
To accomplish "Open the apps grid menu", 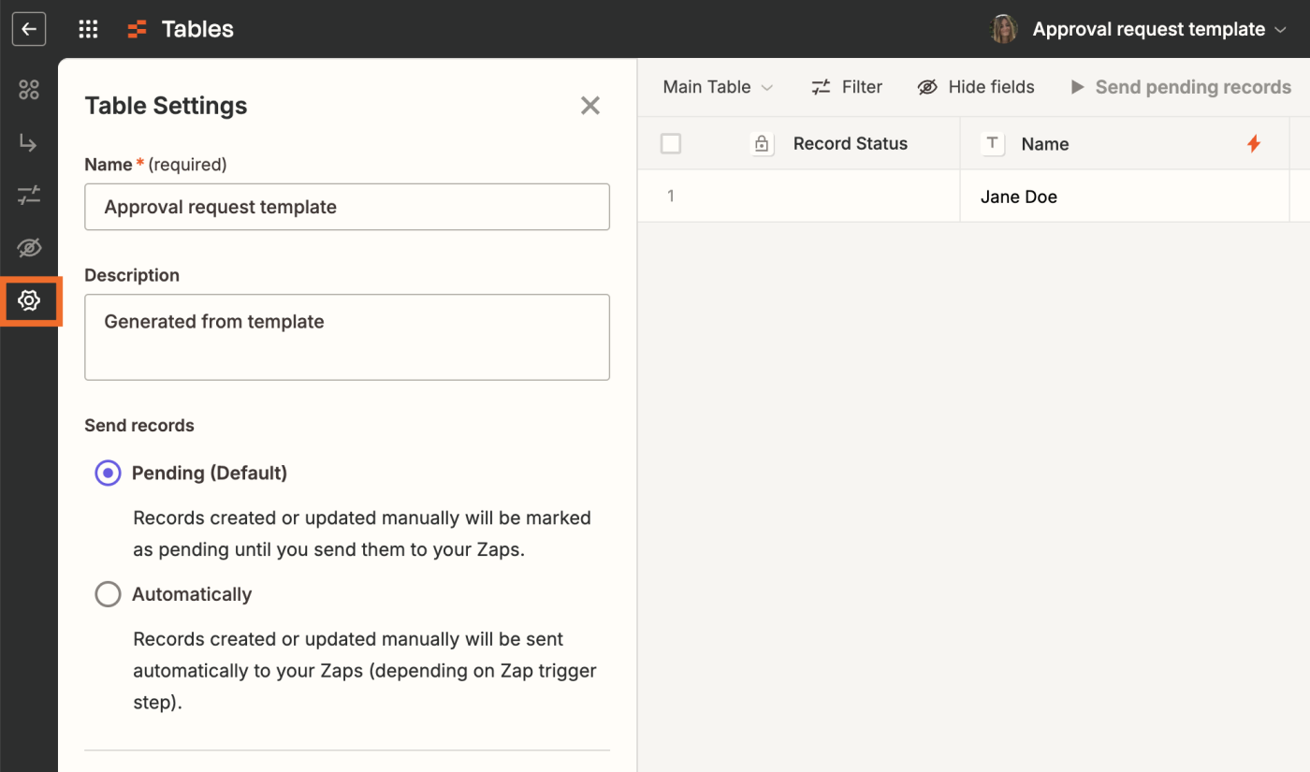I will pyautogui.click(x=88, y=29).
